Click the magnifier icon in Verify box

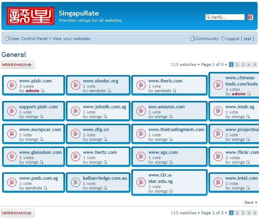(208, 17)
